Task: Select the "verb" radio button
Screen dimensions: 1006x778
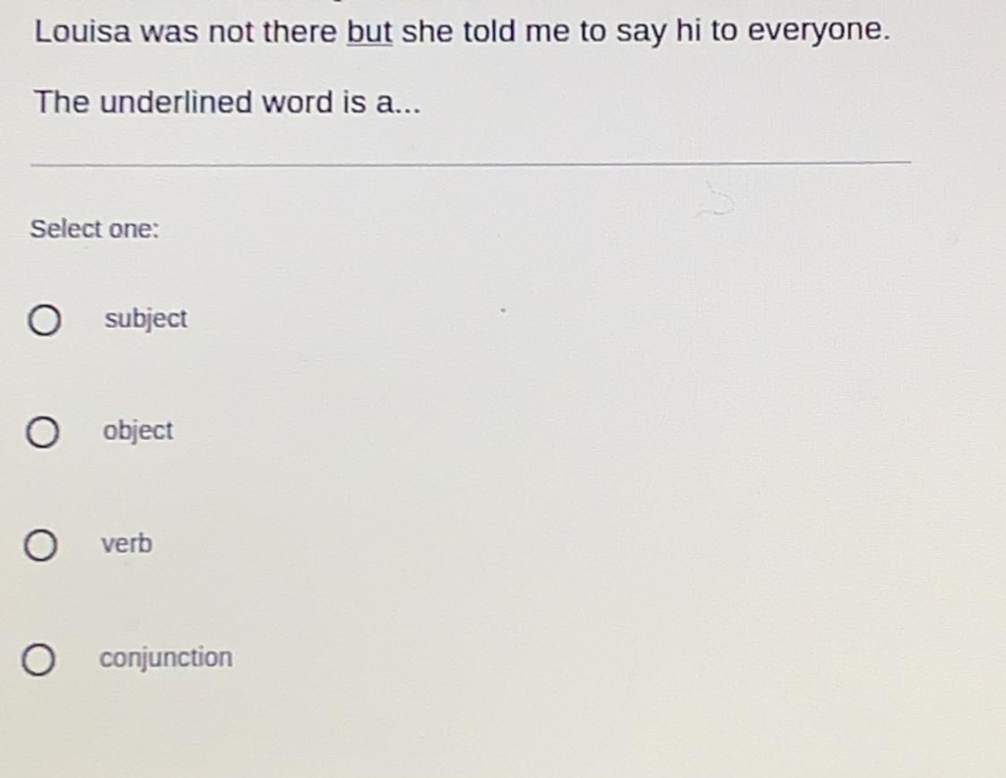Action: [40, 545]
